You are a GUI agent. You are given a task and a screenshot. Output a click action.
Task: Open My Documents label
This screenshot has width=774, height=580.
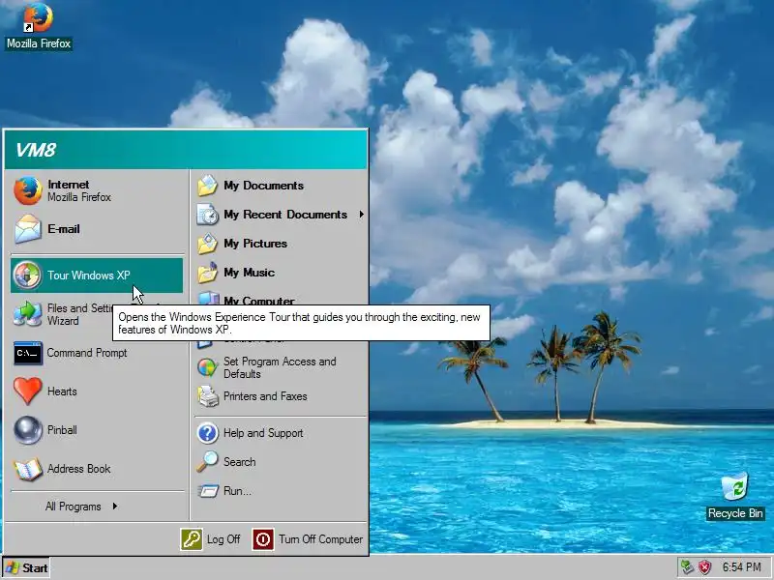click(263, 186)
